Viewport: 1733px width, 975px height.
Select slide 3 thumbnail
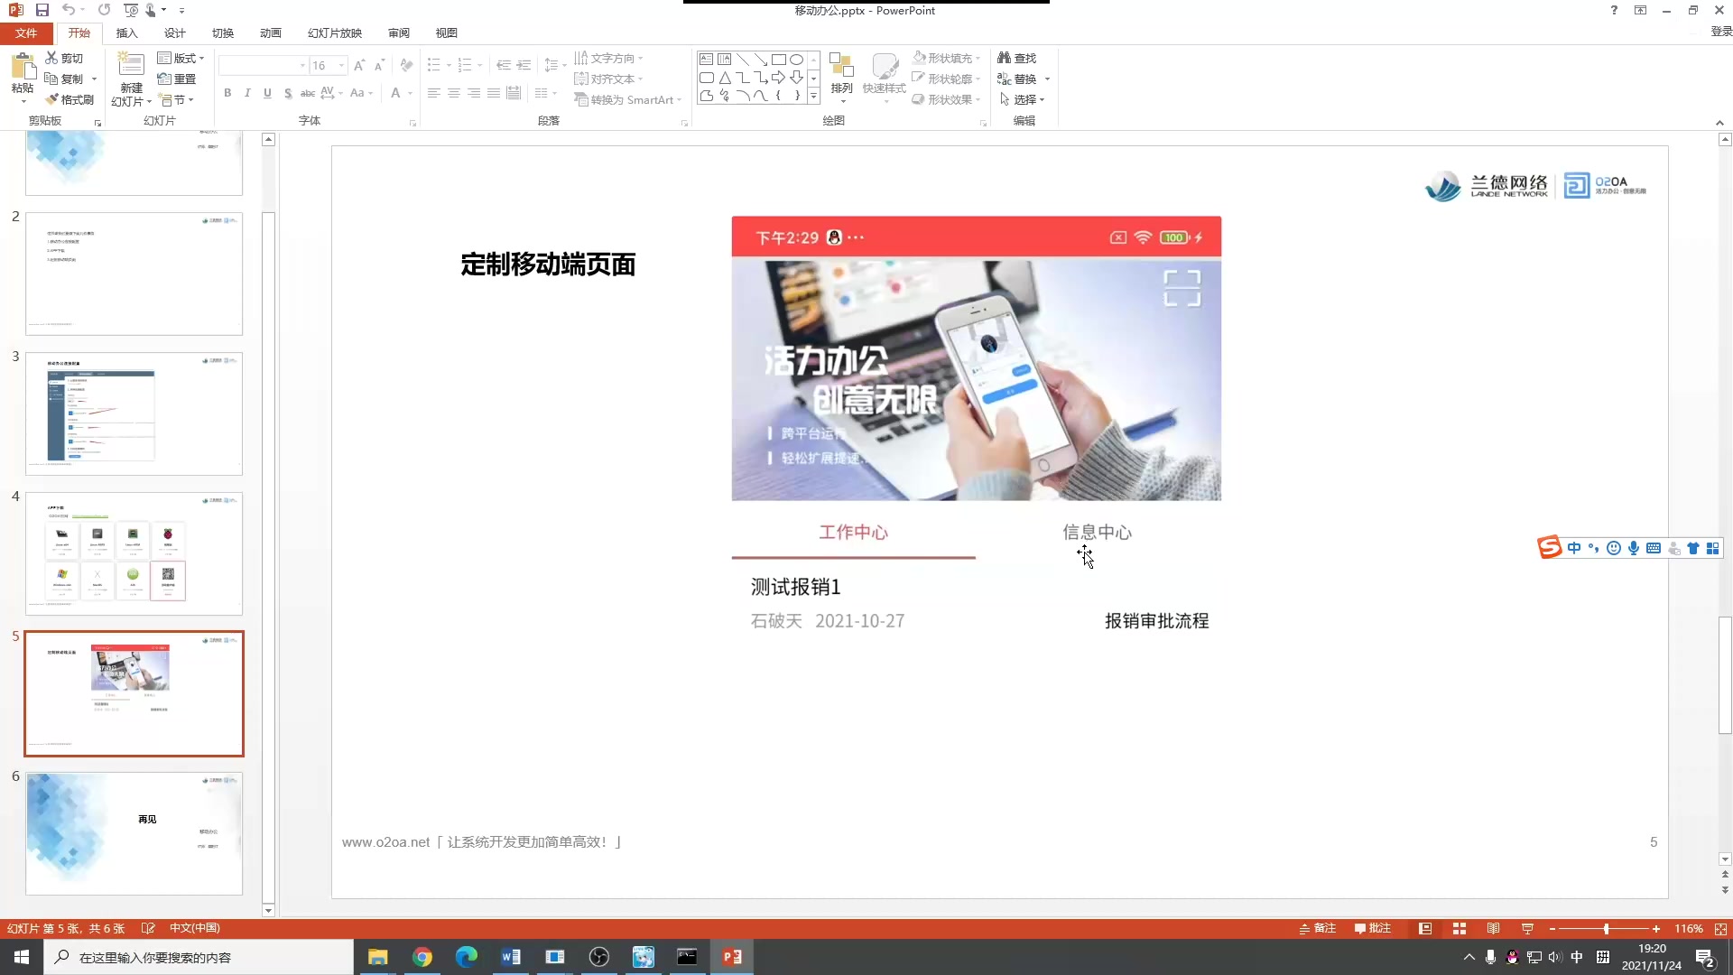tap(134, 413)
